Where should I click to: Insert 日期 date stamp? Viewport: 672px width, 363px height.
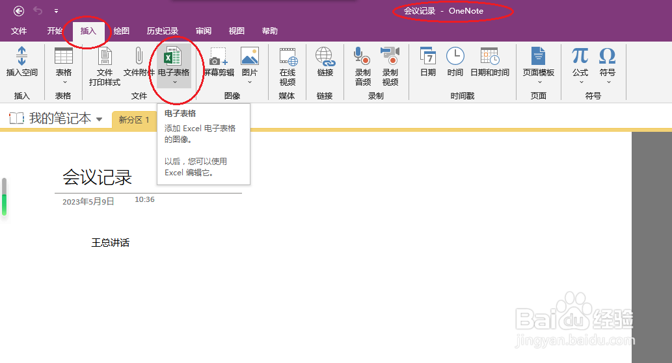tap(428, 56)
